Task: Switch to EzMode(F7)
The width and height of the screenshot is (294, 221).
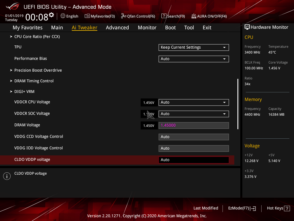Action: (242, 208)
